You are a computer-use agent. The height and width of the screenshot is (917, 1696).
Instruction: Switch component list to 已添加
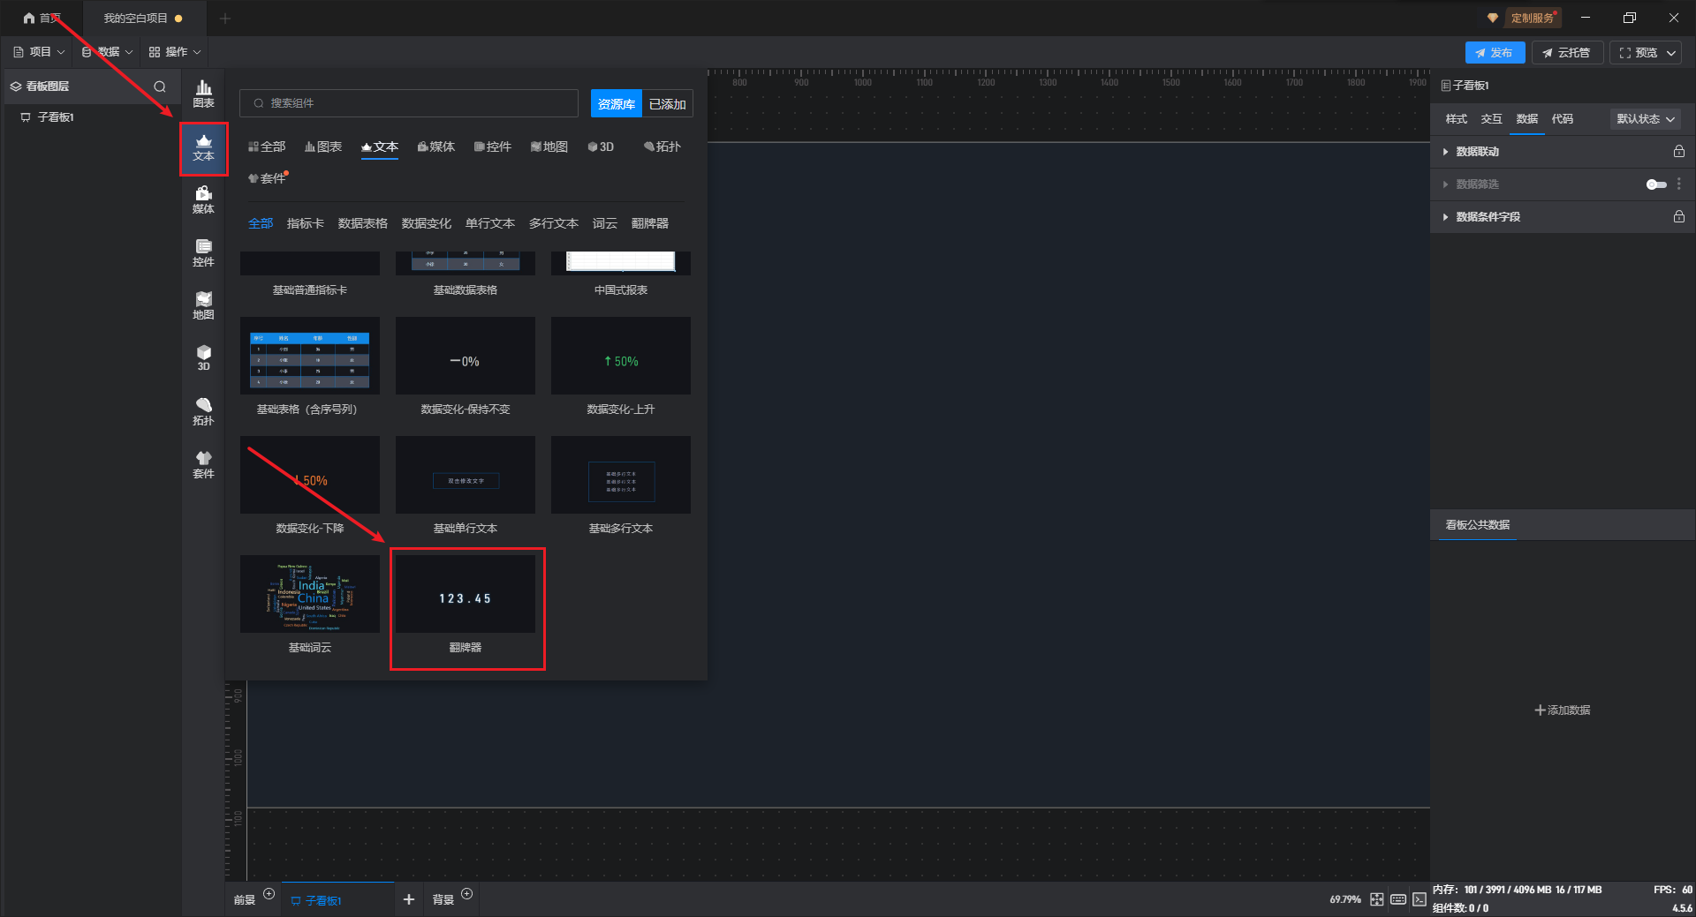[x=667, y=104]
